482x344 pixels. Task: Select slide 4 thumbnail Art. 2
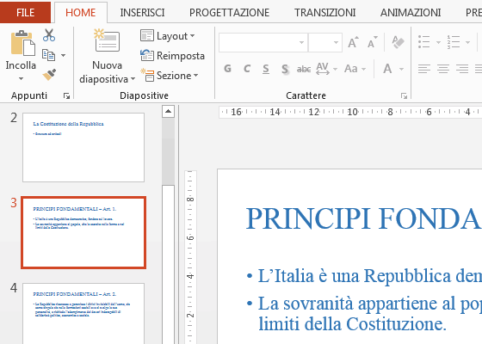83,313
